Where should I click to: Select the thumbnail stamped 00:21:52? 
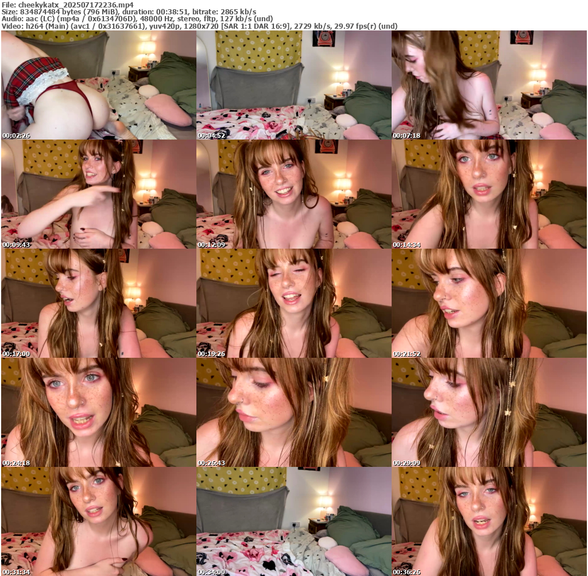pyautogui.click(x=489, y=303)
